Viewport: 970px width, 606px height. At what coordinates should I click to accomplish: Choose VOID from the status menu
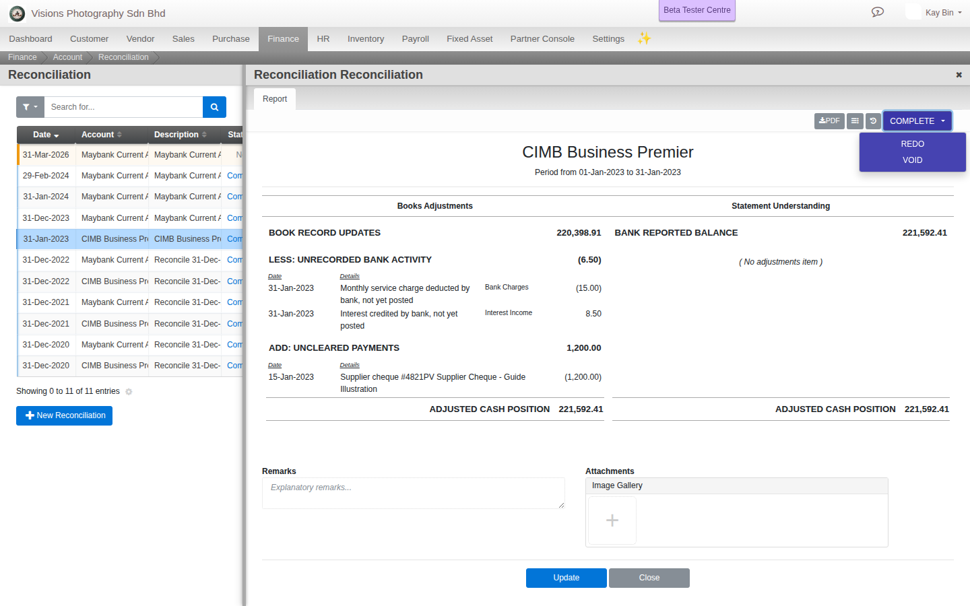(913, 160)
